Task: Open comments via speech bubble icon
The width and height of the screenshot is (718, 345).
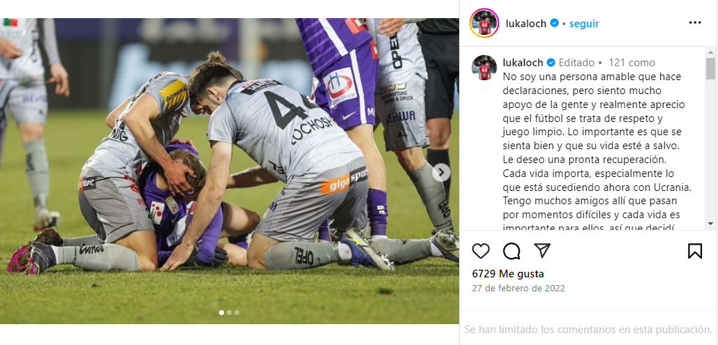Action: tap(511, 251)
